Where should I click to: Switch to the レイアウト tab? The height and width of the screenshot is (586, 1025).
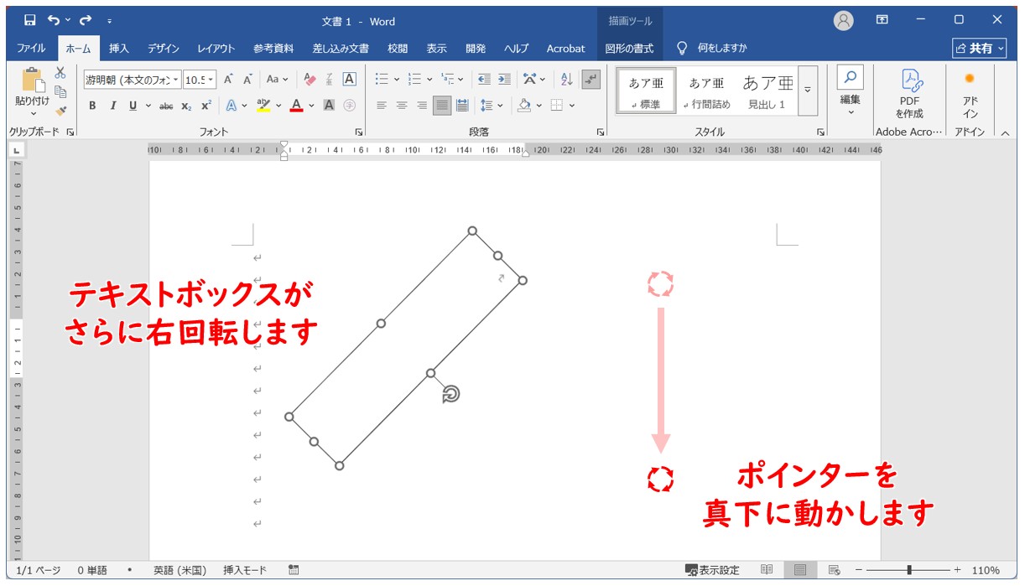(x=216, y=49)
